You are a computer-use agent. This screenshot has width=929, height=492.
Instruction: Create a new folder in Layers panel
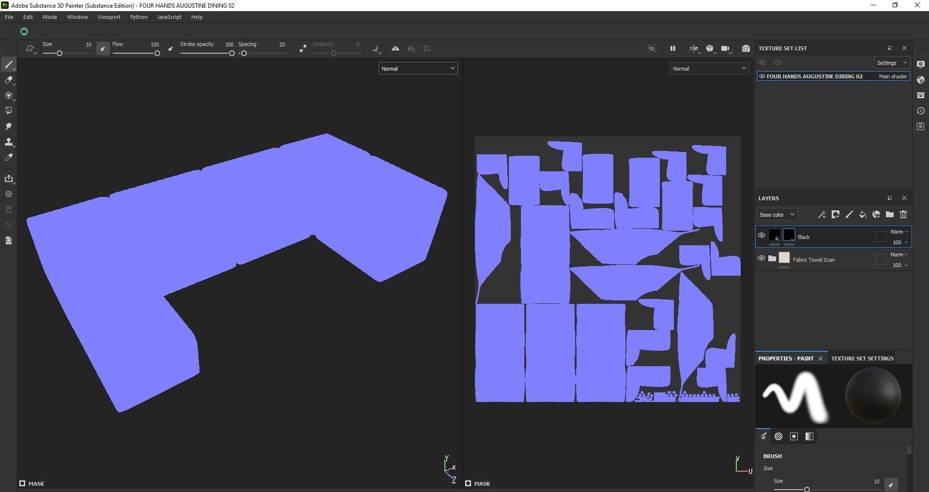click(890, 214)
